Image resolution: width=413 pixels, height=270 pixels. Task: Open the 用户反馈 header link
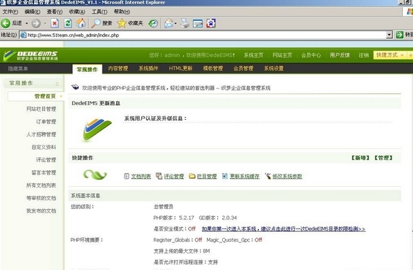coord(340,55)
